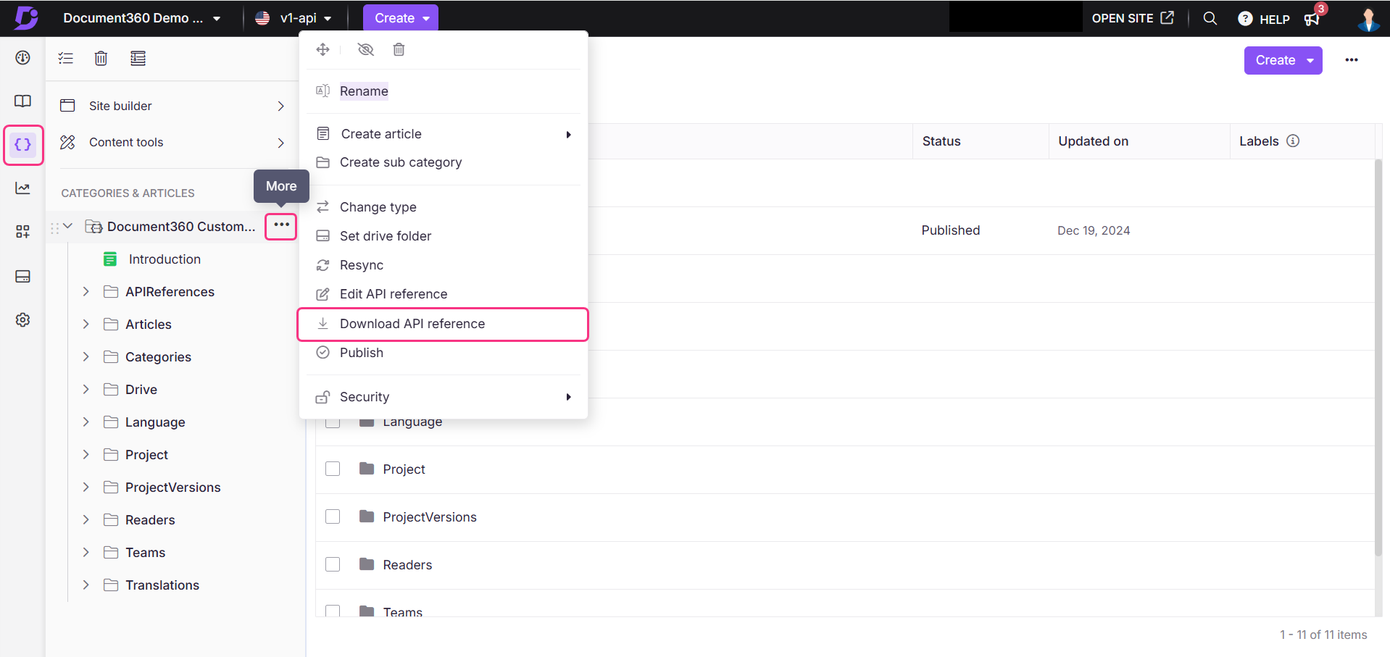Toggle the hide eye icon in context menu
This screenshot has width=1390, height=657.
[x=366, y=49]
